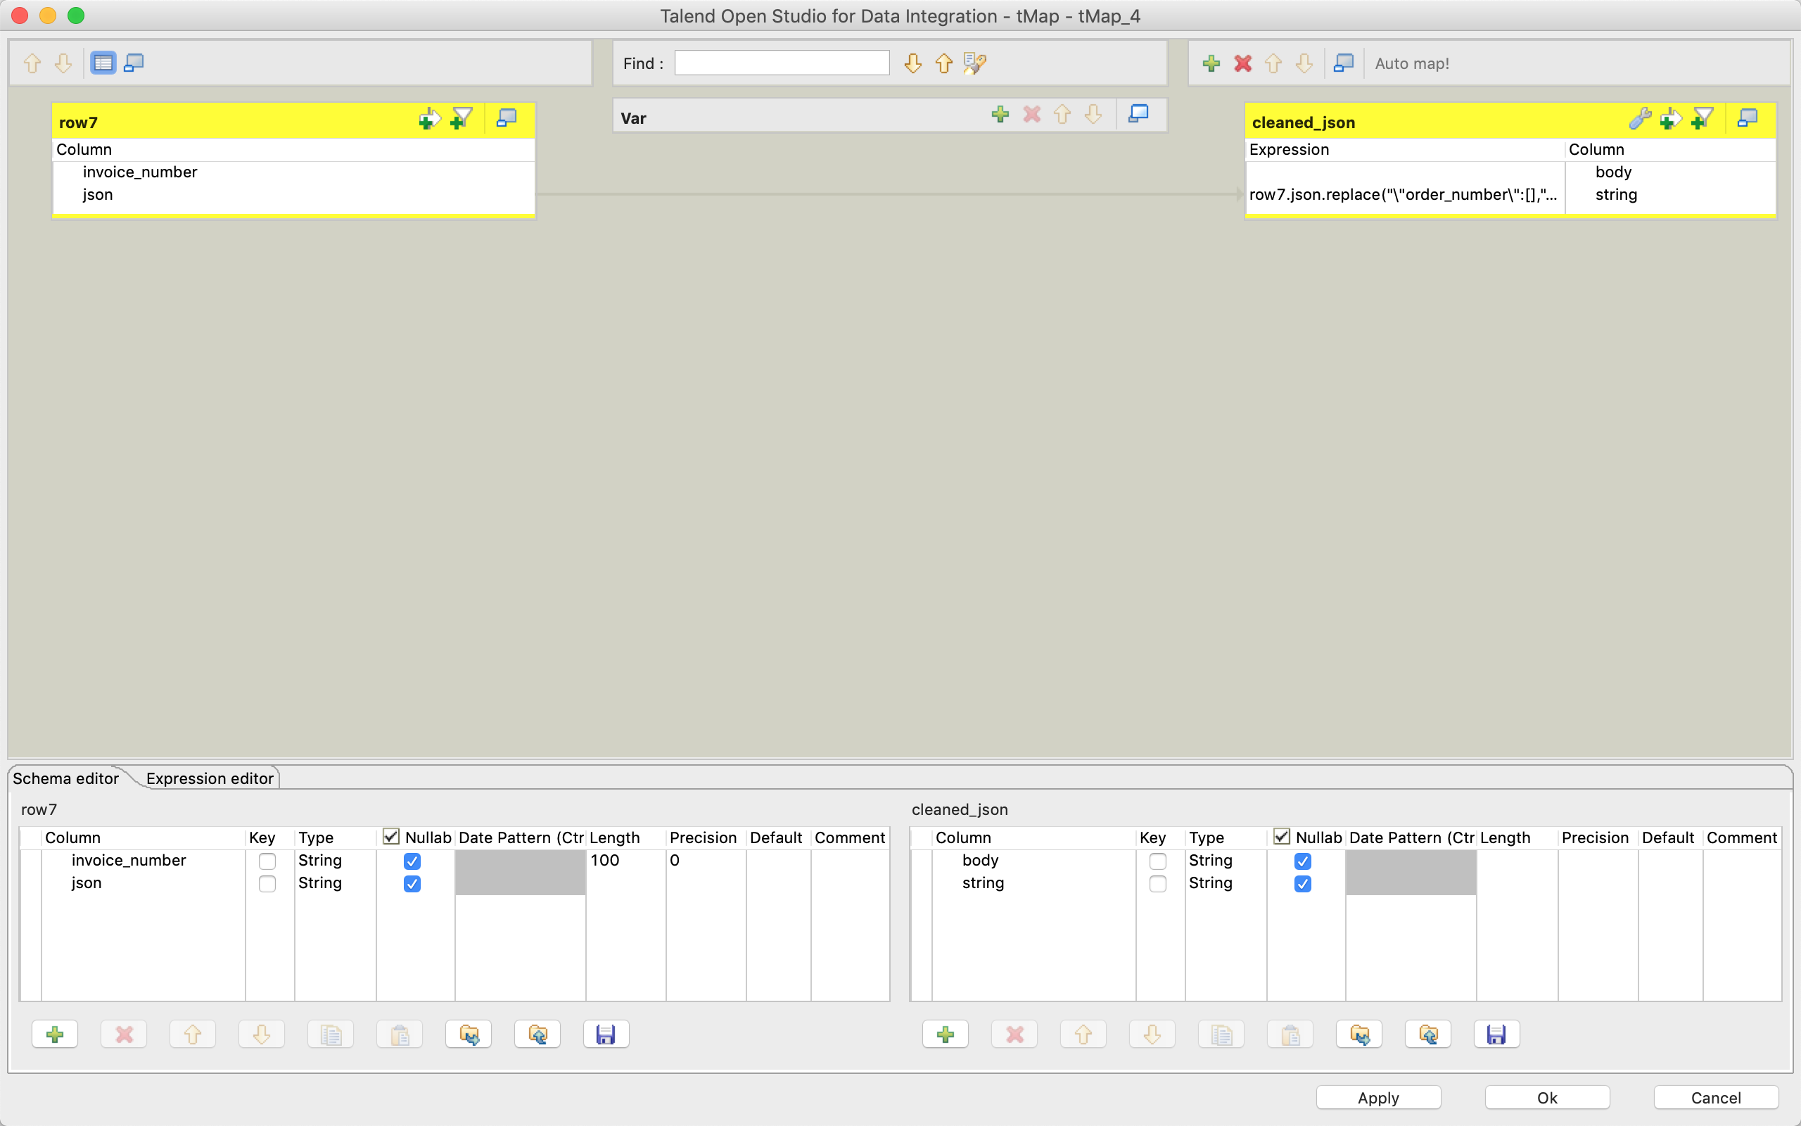This screenshot has width=1801, height=1126.
Task: Select the Schema editor tab
Action: (x=65, y=778)
